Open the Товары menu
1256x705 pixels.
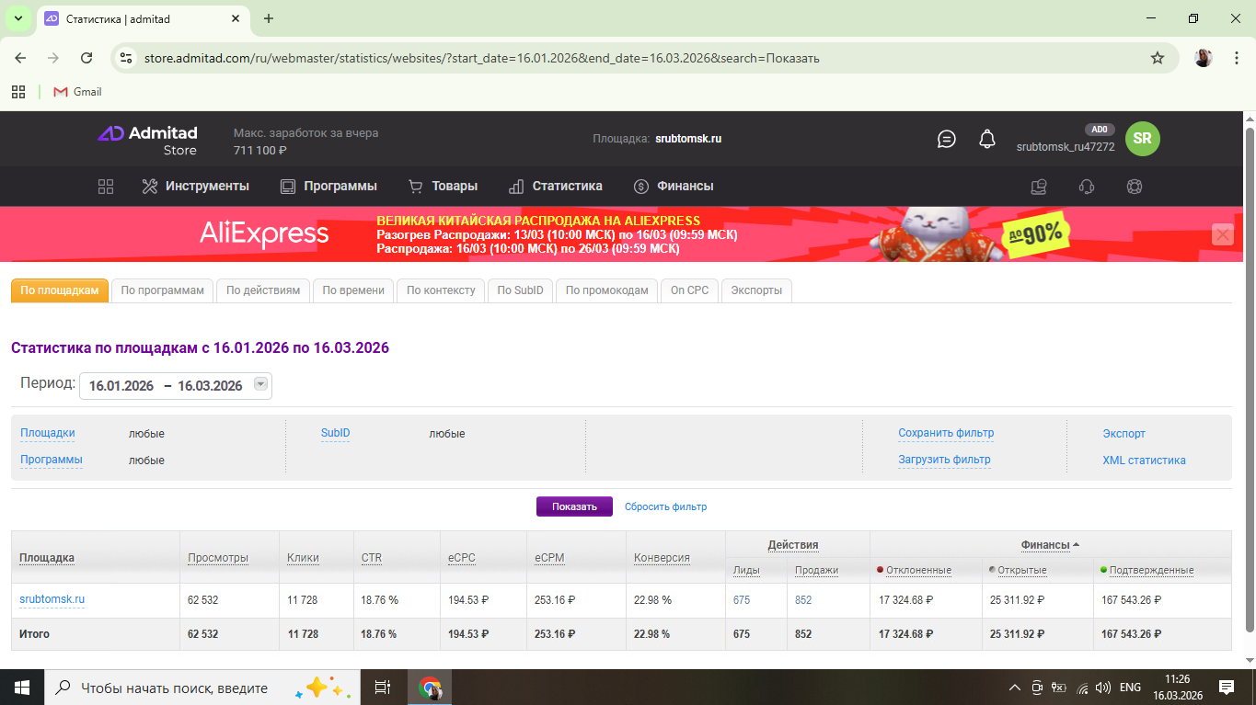443,187
